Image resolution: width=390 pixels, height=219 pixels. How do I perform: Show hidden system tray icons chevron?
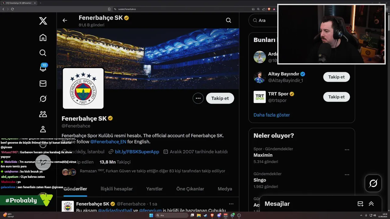coord(361,215)
